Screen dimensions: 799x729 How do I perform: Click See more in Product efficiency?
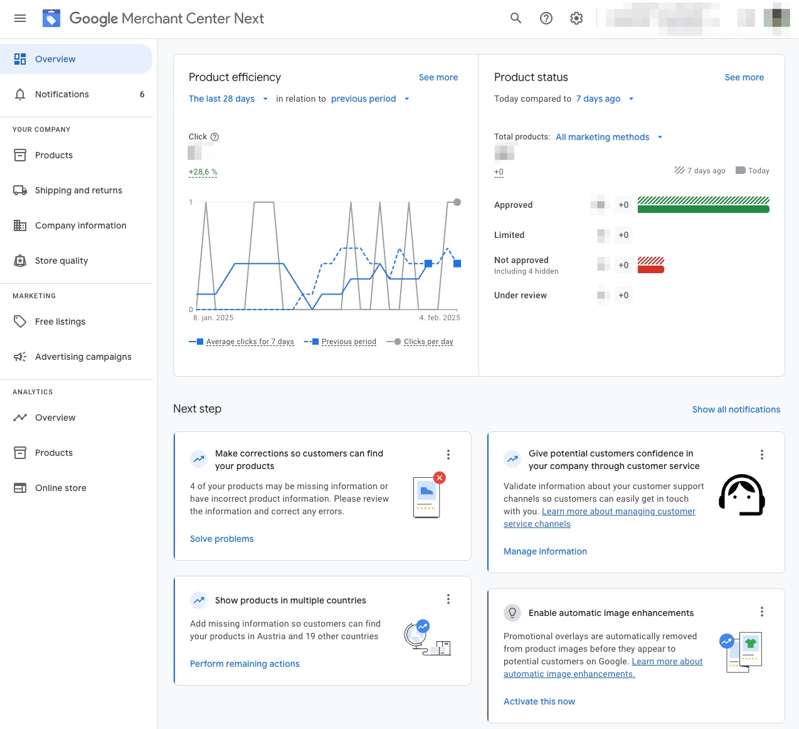point(438,77)
